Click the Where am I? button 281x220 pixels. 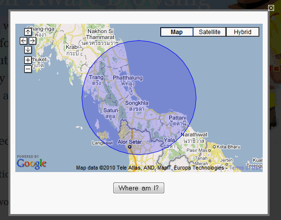coord(139,188)
